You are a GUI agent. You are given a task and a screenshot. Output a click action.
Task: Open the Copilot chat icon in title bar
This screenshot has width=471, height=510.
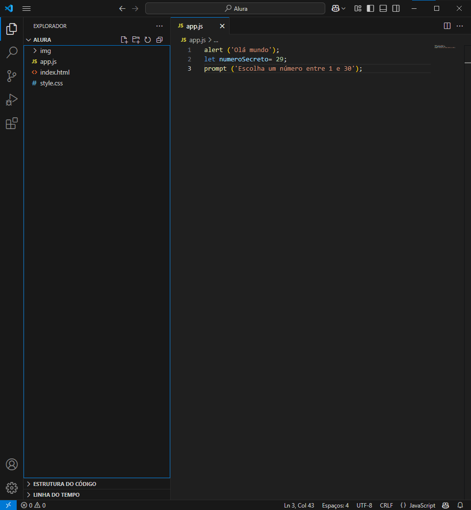click(336, 8)
